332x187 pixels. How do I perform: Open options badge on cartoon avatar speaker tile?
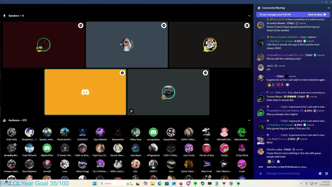coord(247,25)
